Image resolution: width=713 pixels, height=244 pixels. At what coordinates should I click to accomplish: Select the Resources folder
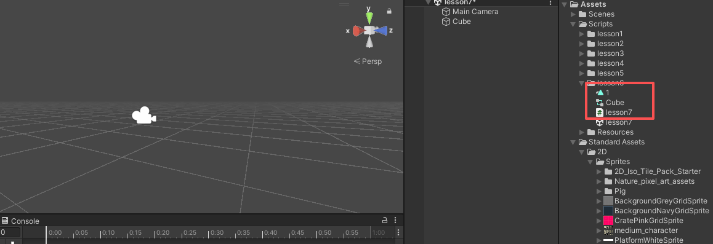coord(610,132)
